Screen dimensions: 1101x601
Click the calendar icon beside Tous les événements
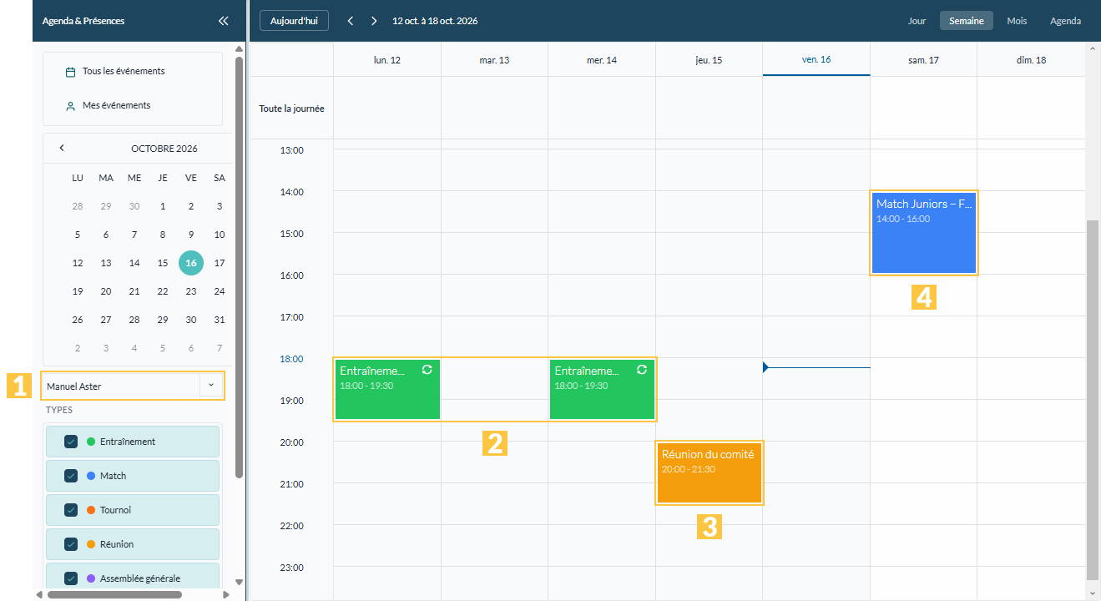[71, 72]
